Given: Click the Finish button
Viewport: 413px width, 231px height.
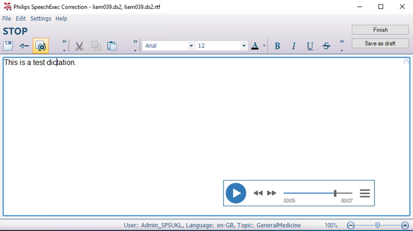Looking at the screenshot, I should 380,30.
